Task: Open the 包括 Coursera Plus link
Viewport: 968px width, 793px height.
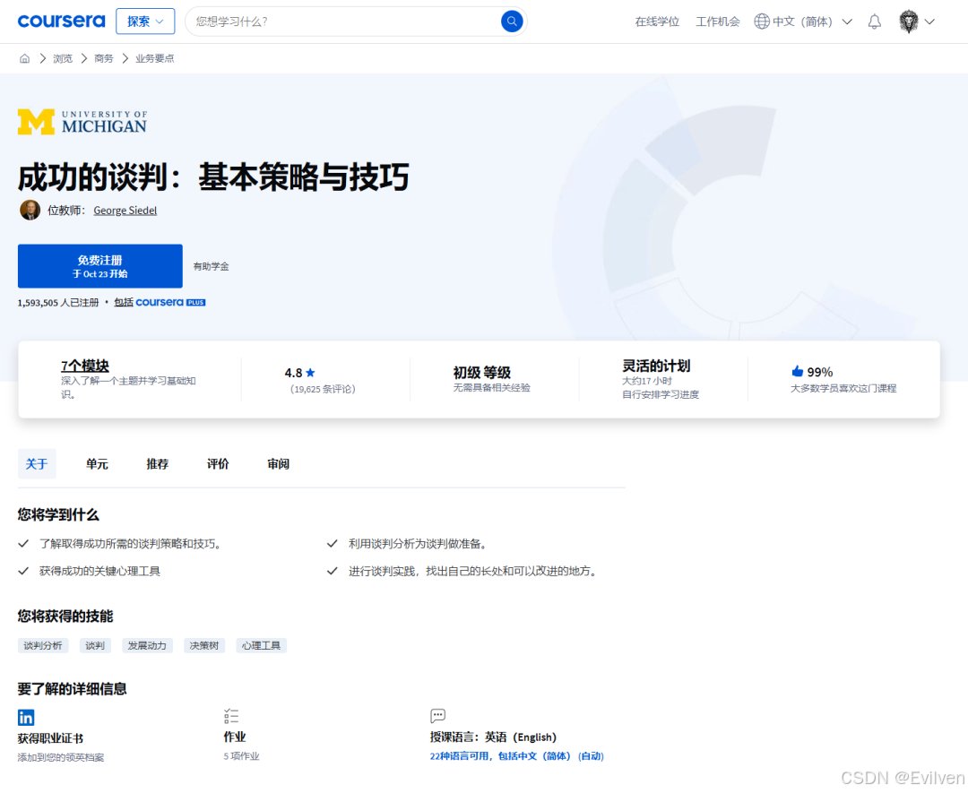Action: pos(160,302)
